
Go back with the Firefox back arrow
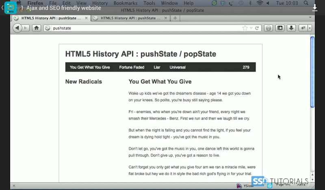coord(17,28)
